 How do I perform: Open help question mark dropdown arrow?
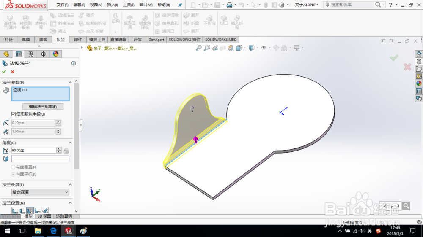396,5
